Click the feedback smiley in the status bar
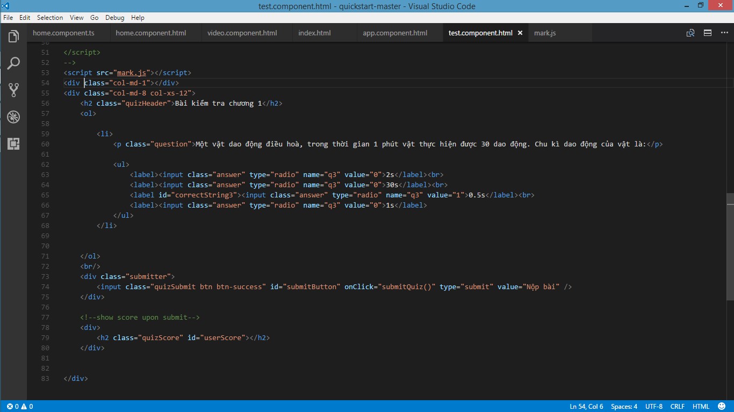This screenshot has width=734, height=412. coord(723,407)
